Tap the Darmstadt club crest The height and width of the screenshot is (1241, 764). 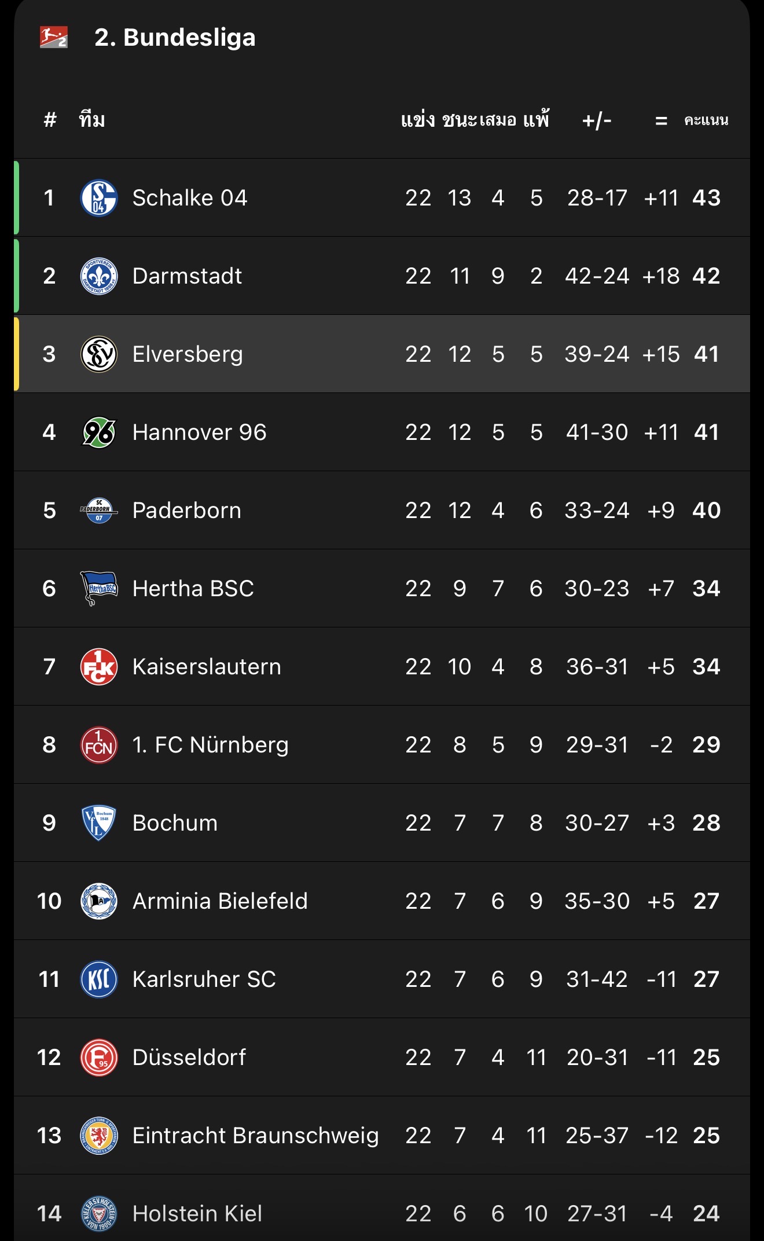[99, 276]
